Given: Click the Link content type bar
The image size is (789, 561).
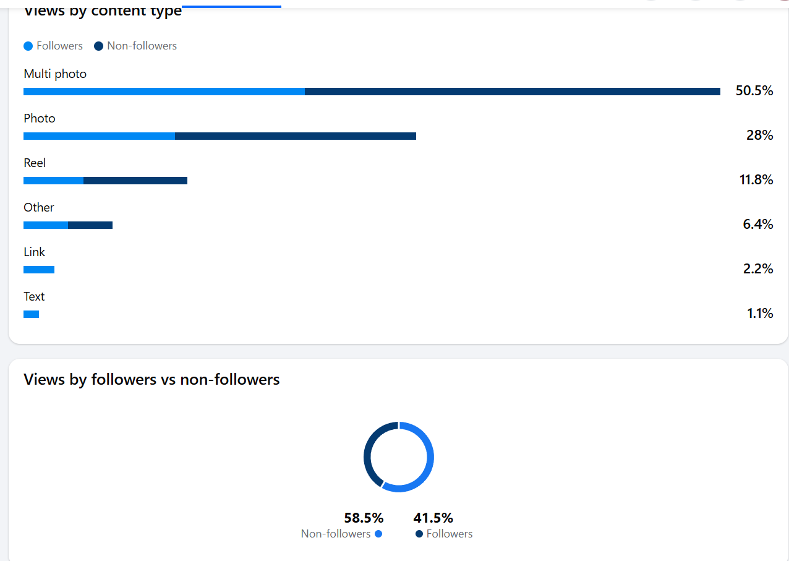Looking at the screenshot, I should pos(39,270).
